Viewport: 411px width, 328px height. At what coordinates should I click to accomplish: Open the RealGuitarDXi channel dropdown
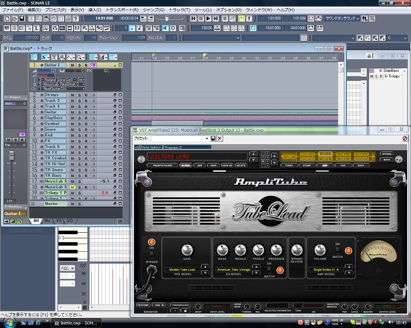point(62,89)
